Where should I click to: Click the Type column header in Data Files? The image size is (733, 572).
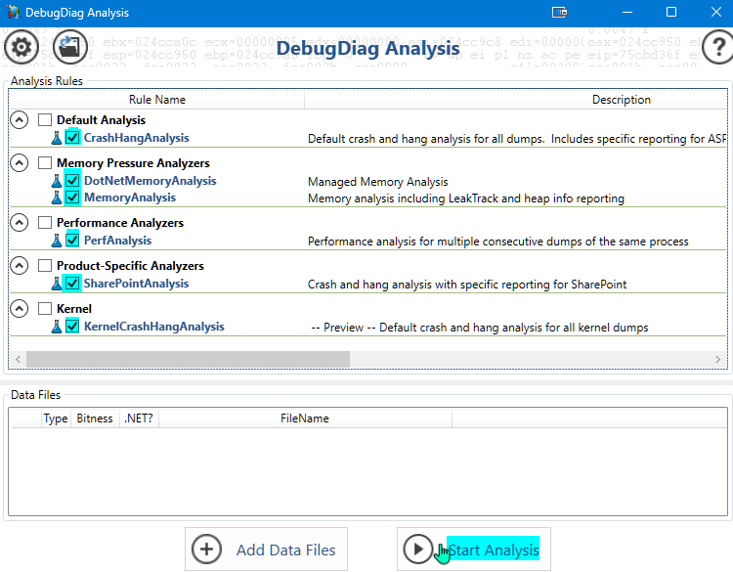point(56,418)
